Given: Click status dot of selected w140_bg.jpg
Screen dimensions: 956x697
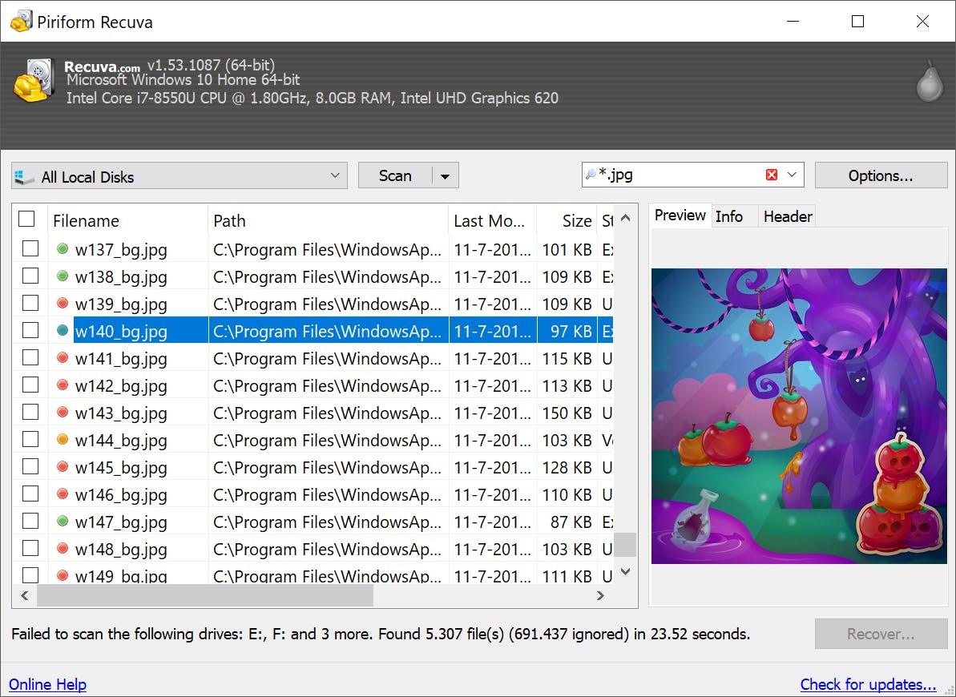Looking at the screenshot, I should (63, 331).
